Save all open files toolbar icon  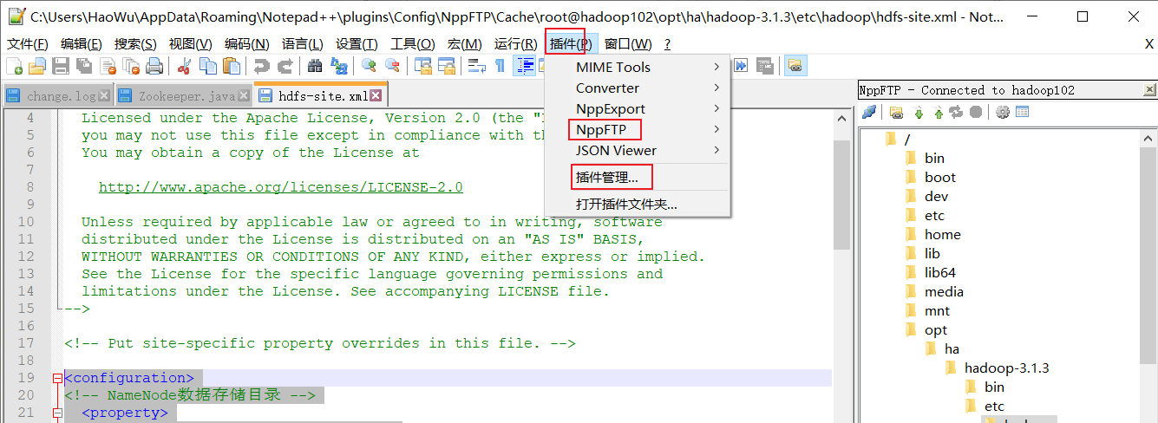pyautogui.click(x=84, y=66)
